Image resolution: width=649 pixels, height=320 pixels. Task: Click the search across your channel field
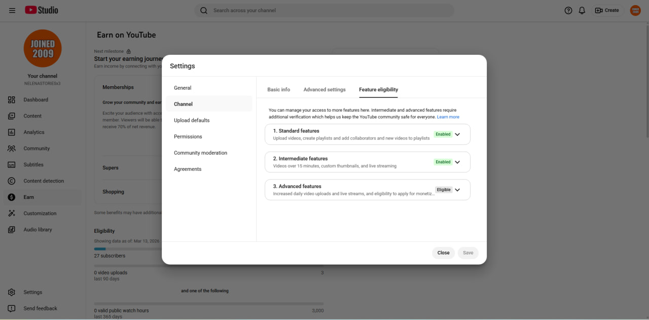tap(324, 10)
